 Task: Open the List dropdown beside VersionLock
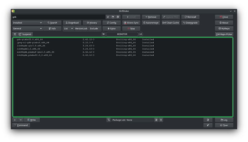tap(68, 29)
